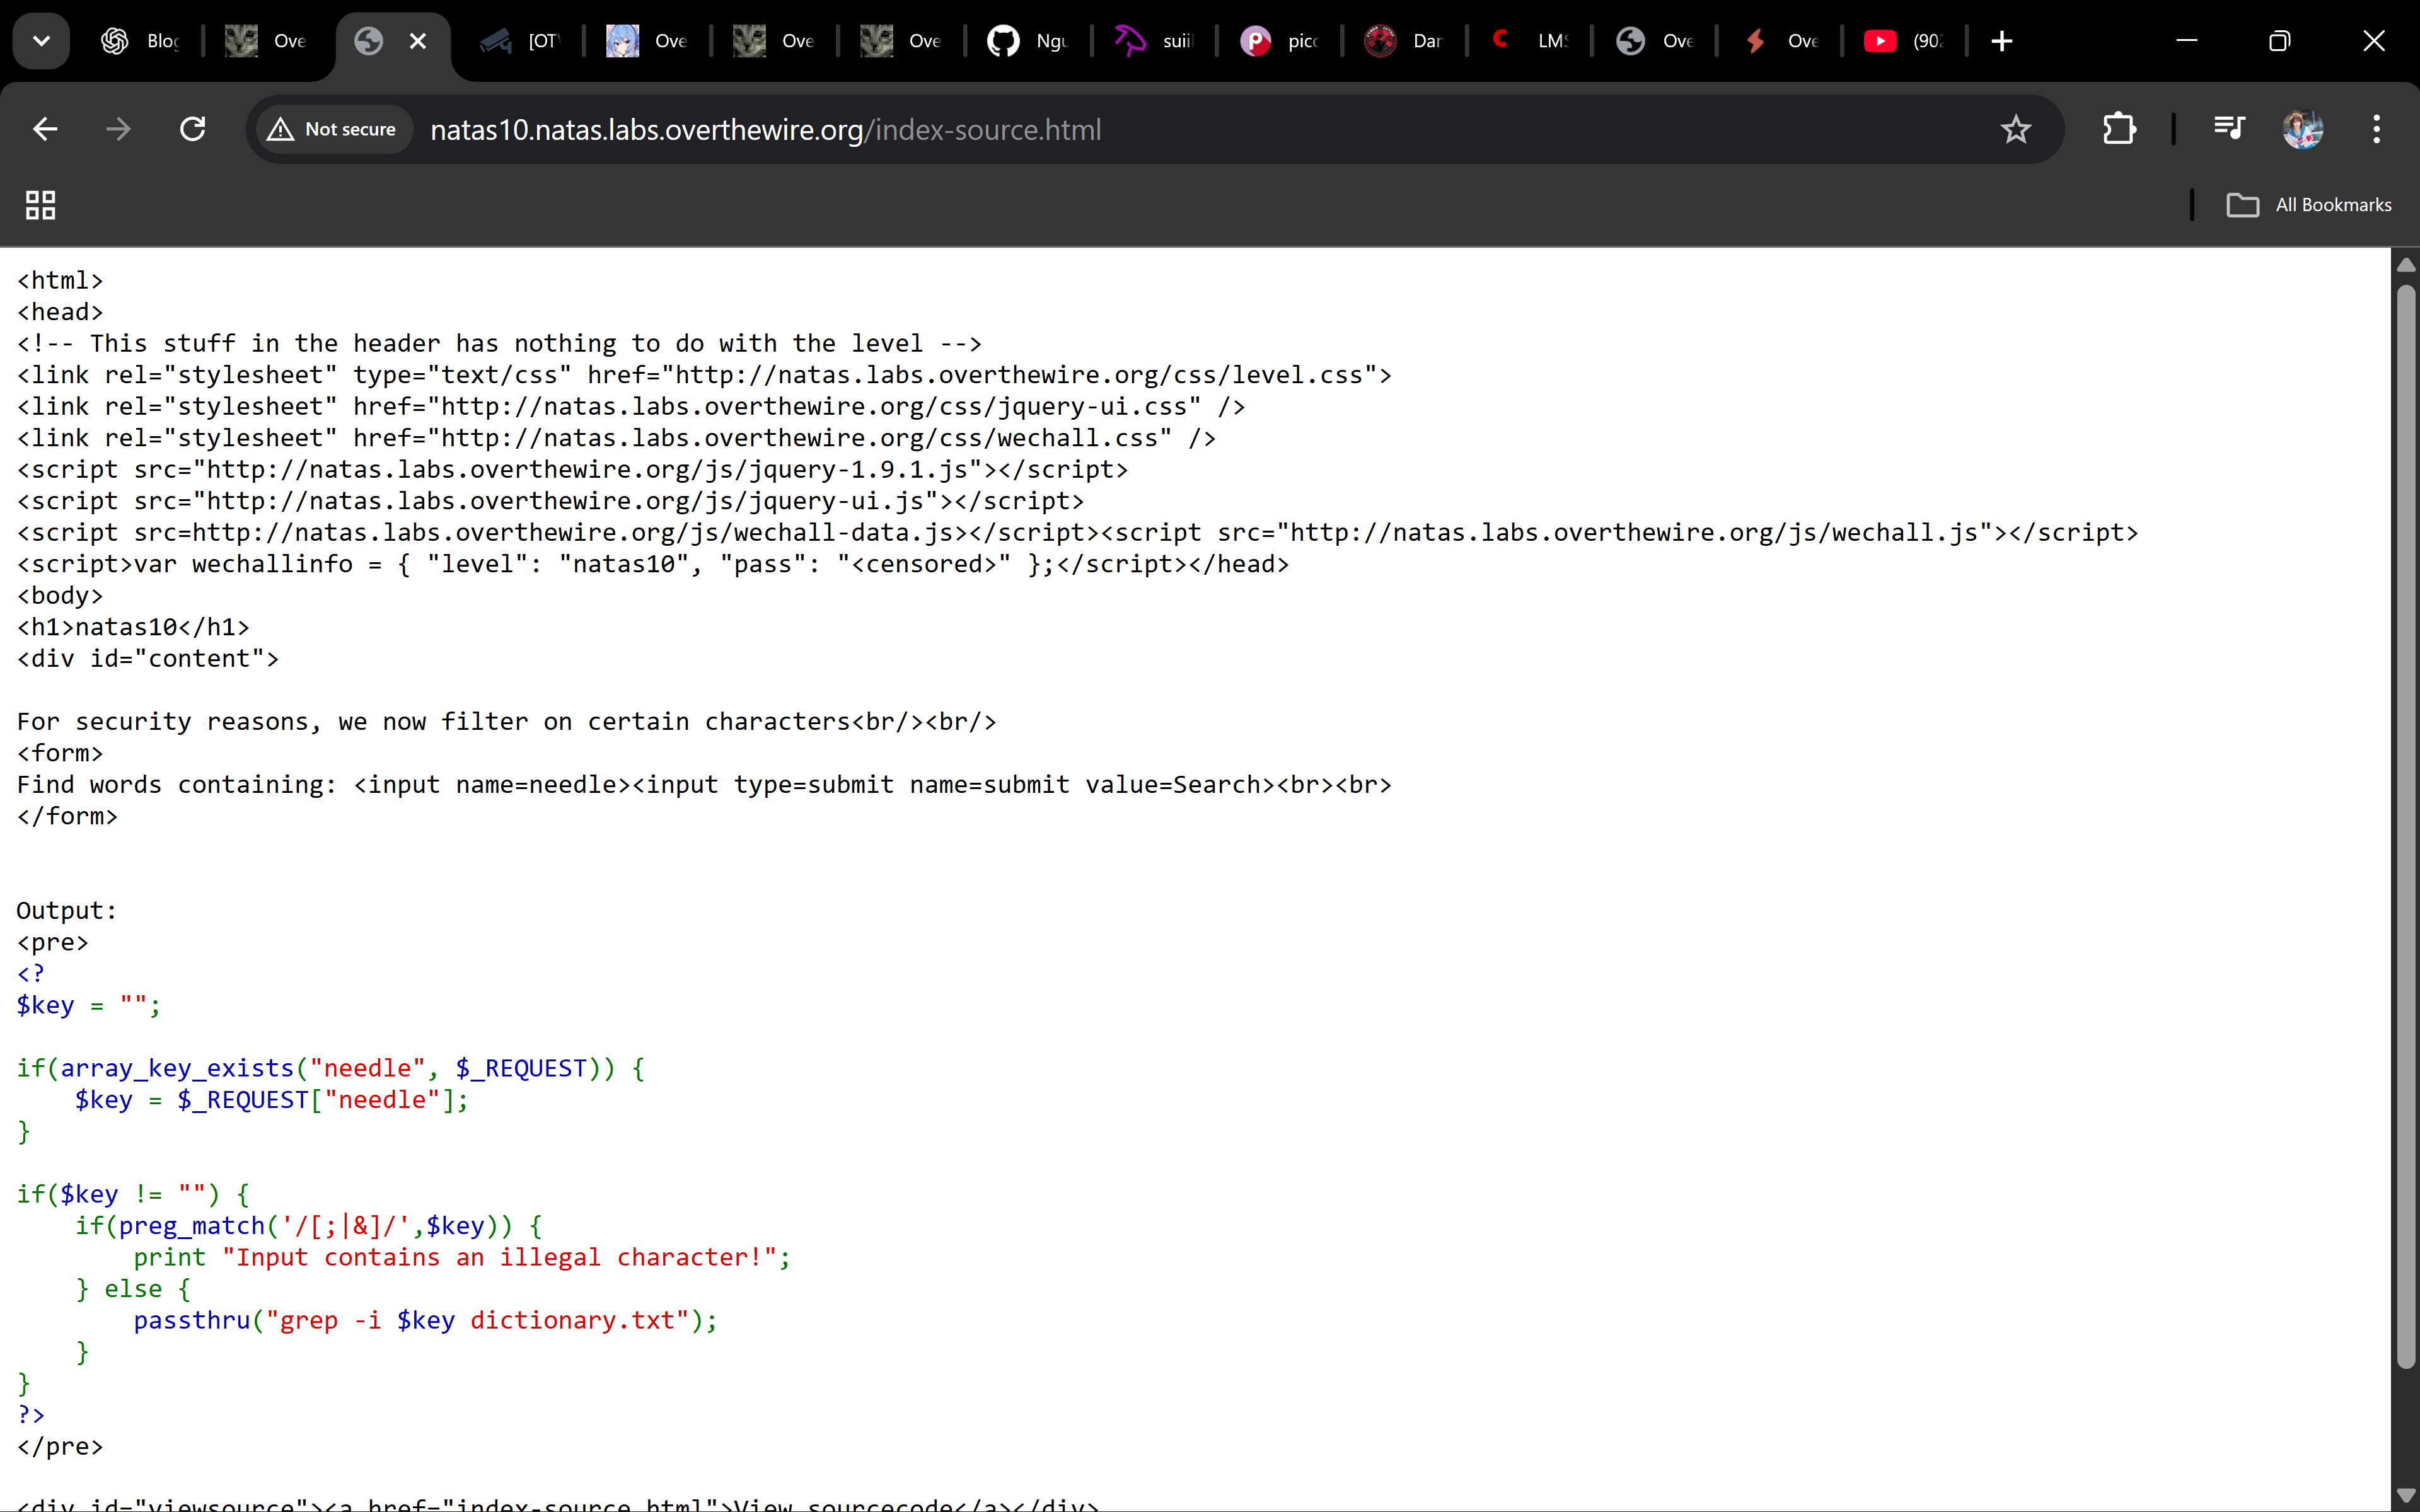Click the Forward navigation arrow

pyautogui.click(x=118, y=129)
